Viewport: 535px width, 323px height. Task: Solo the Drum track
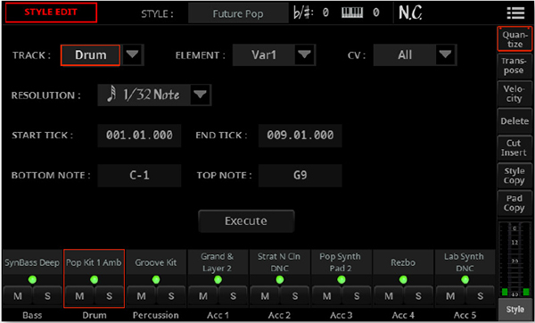[x=109, y=295]
